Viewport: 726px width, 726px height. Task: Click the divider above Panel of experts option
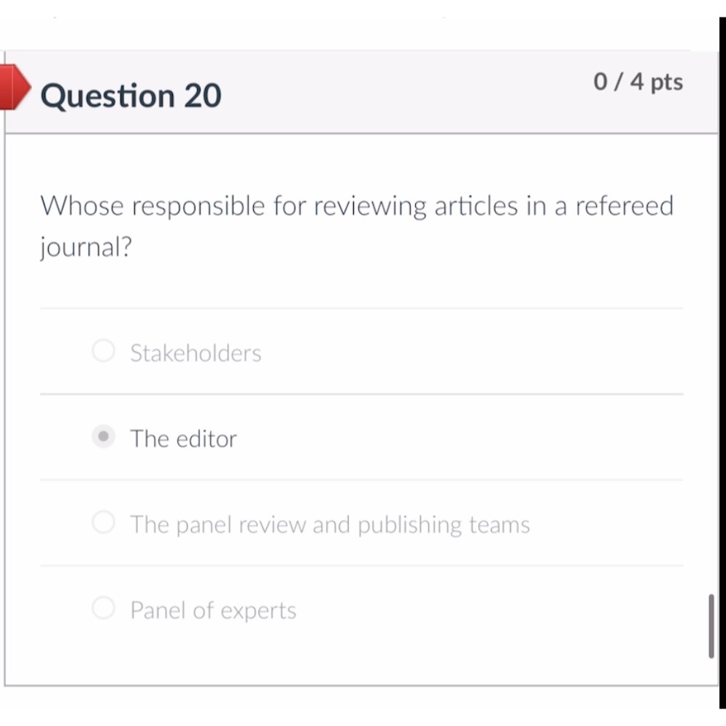click(x=363, y=565)
